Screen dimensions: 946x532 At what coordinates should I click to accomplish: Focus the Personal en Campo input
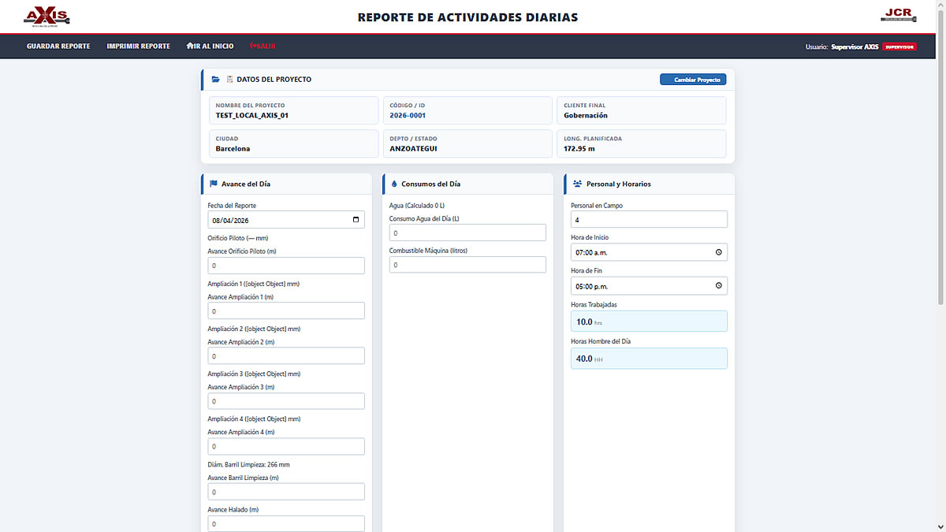649,219
